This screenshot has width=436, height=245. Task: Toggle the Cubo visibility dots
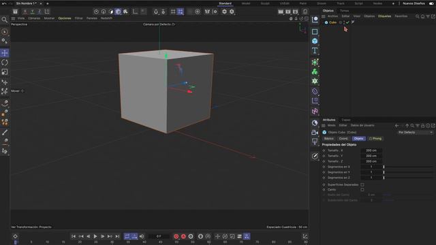coord(344,22)
